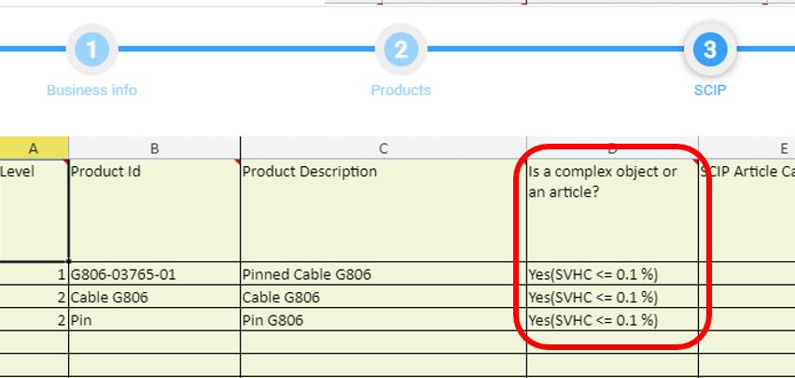Select column C header
This screenshot has width=795, height=378.
383,148
